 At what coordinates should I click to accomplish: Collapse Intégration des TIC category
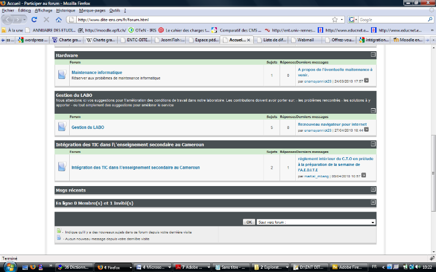[x=373, y=144]
